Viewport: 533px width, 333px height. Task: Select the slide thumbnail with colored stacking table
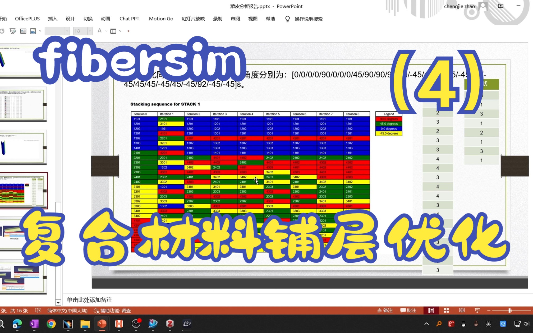tap(23, 191)
